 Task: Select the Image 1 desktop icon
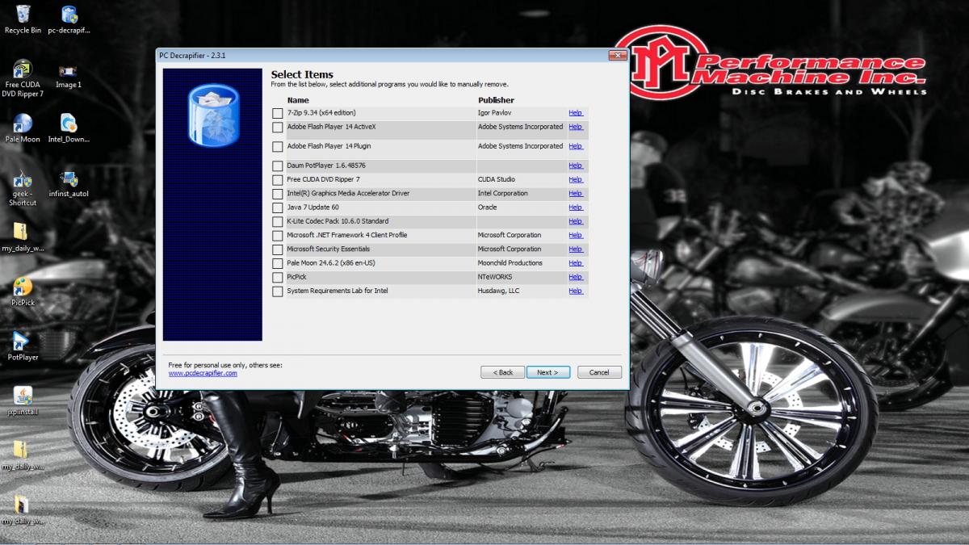click(x=69, y=76)
